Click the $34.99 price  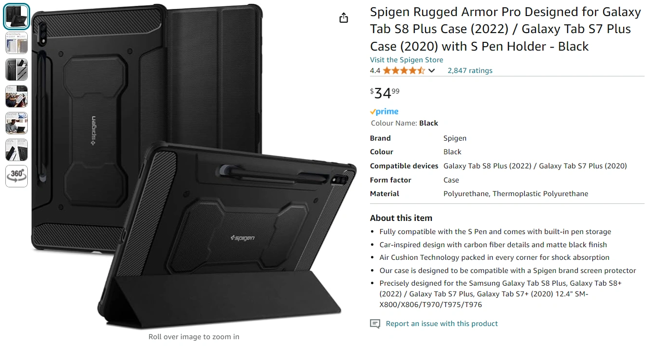385,92
